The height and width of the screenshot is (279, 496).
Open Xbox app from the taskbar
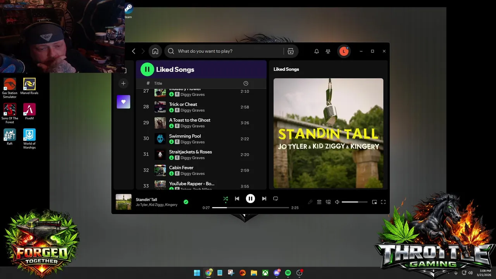265,273
